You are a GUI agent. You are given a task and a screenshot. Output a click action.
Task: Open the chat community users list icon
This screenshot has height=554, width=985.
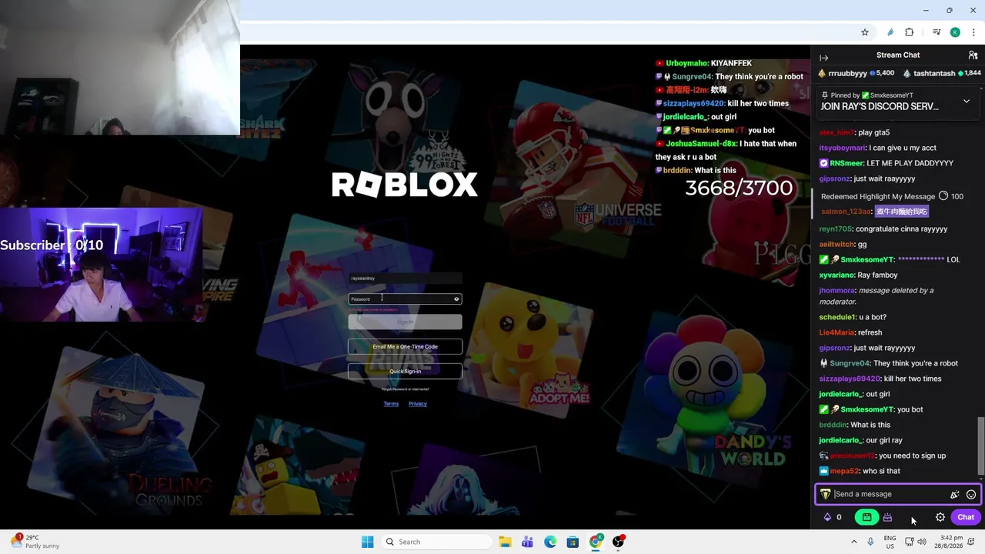pyautogui.click(x=973, y=55)
